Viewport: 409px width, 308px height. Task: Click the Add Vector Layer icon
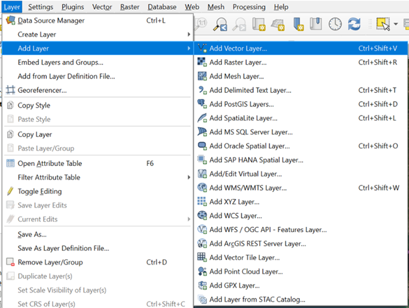point(202,49)
